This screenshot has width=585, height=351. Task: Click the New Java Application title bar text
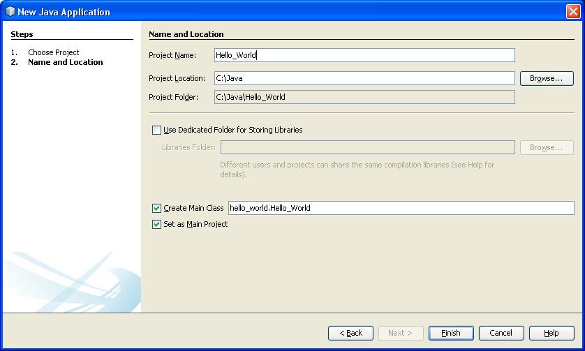(64, 11)
